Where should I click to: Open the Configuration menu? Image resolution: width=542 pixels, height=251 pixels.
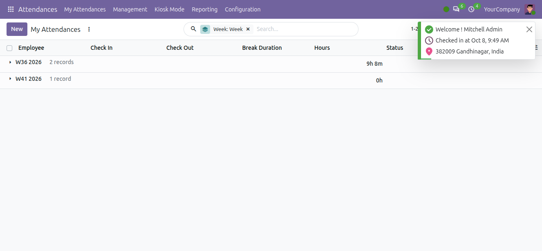[243, 9]
